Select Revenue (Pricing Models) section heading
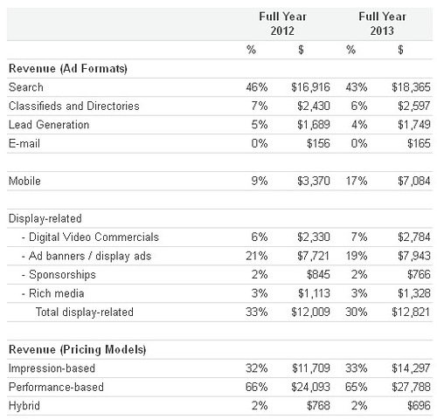Viewport: 437px width, 419px height. click(78, 349)
